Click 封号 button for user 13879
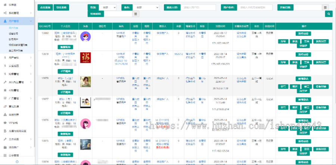Viewport: 336px width, 165px height. (283, 62)
